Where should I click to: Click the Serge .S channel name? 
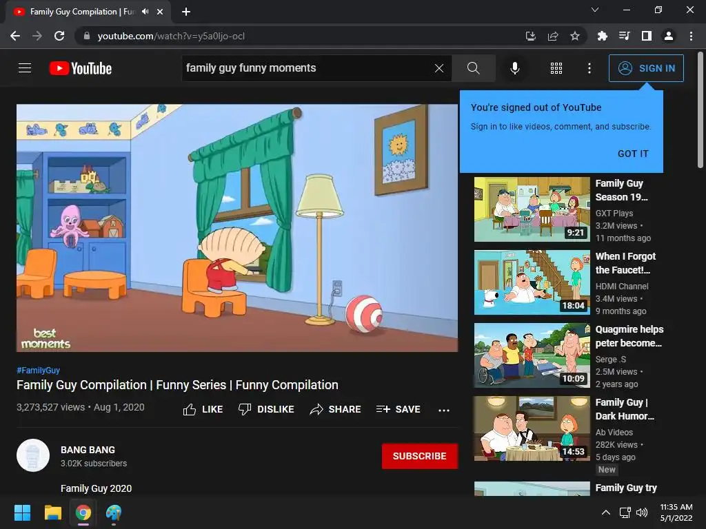611,359
